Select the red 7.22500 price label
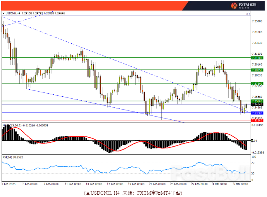This screenshot has width=267, height=197. (x=257, y=121)
